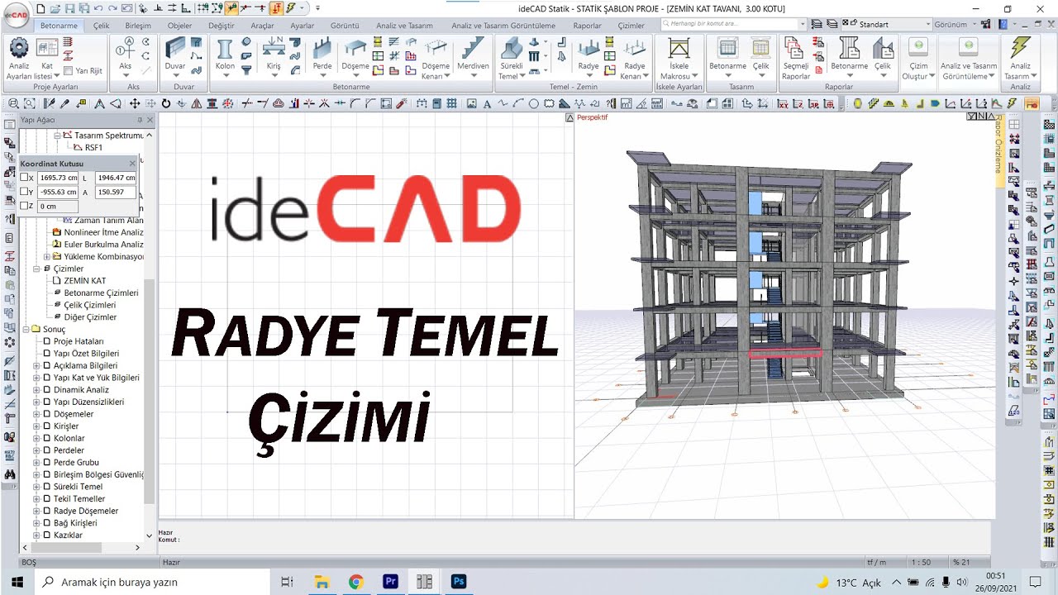The image size is (1058, 595).
Task: Switch to the Çelik ribbon tab
Action: click(x=101, y=26)
